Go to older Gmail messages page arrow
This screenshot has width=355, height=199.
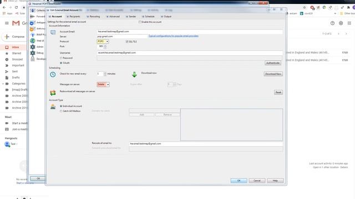point(346,34)
